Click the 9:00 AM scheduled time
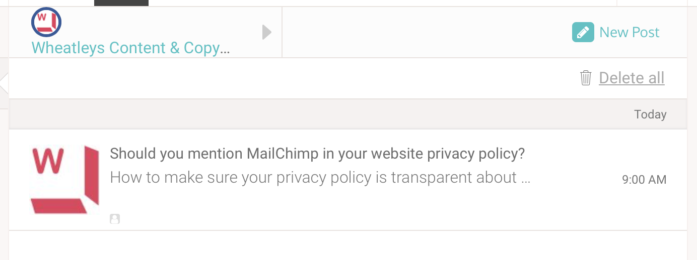697x260 pixels. pyautogui.click(x=644, y=180)
